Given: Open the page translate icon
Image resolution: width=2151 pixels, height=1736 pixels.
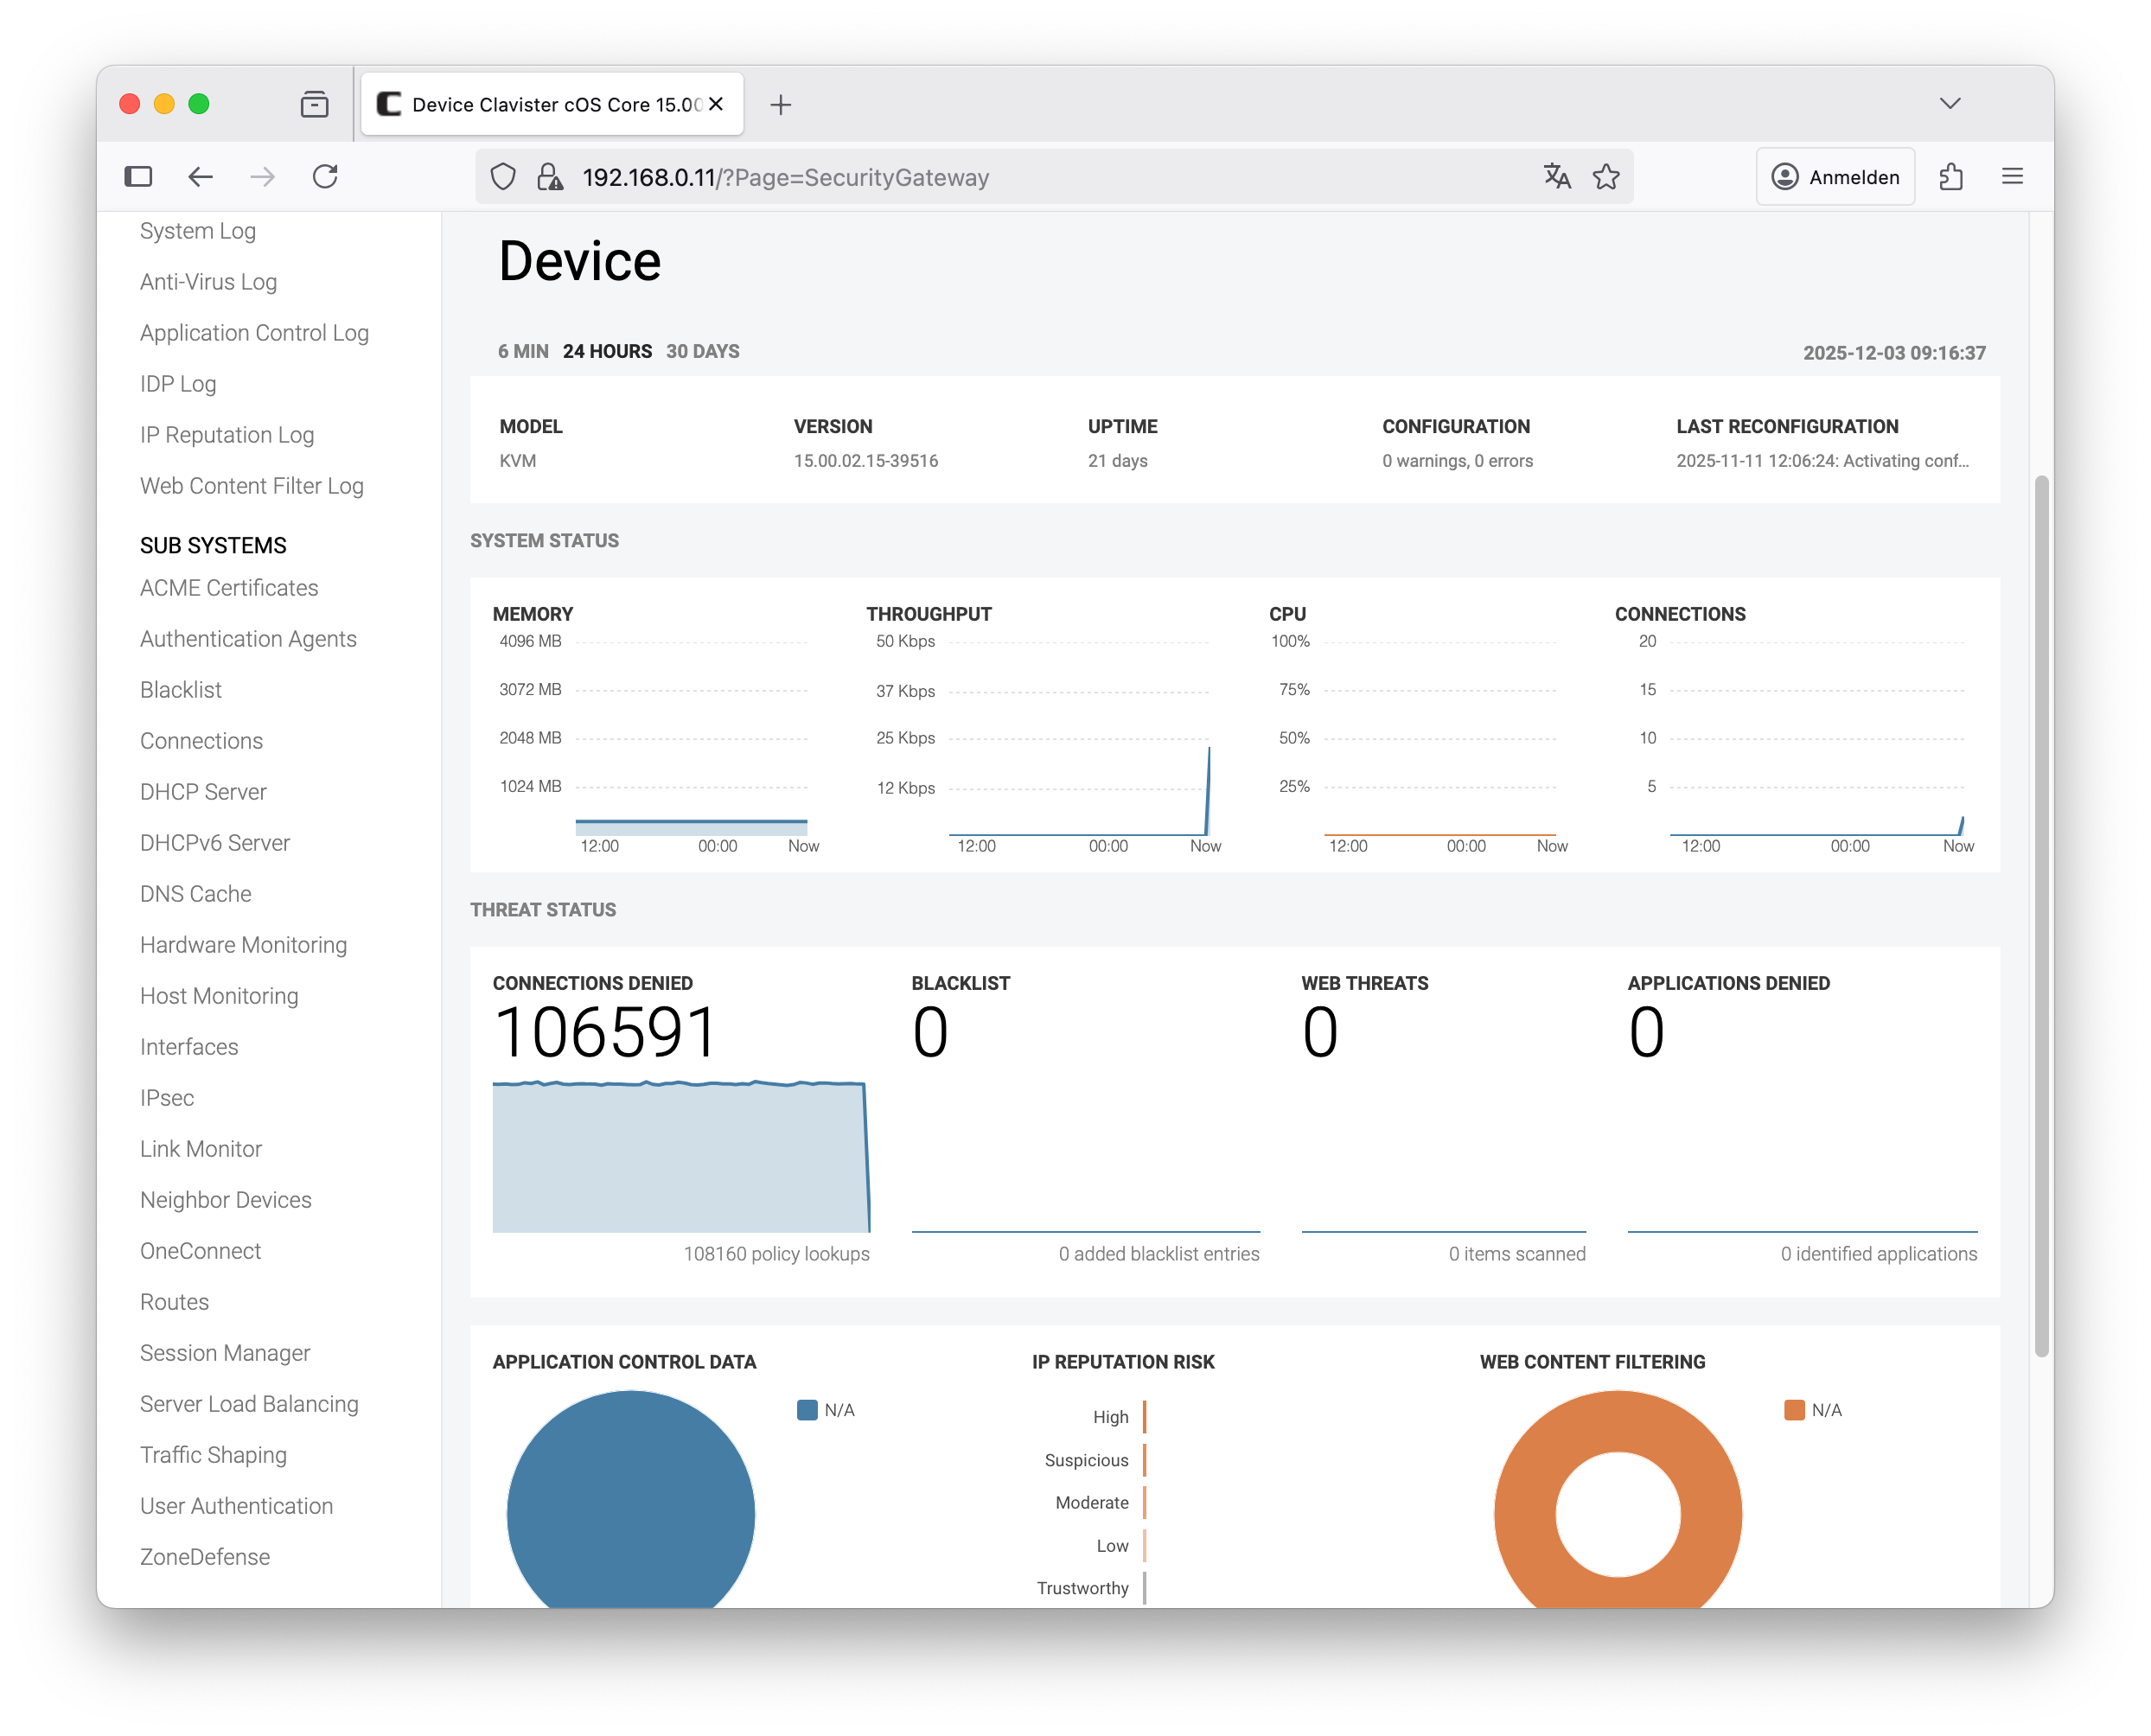Looking at the screenshot, I should 1556,177.
